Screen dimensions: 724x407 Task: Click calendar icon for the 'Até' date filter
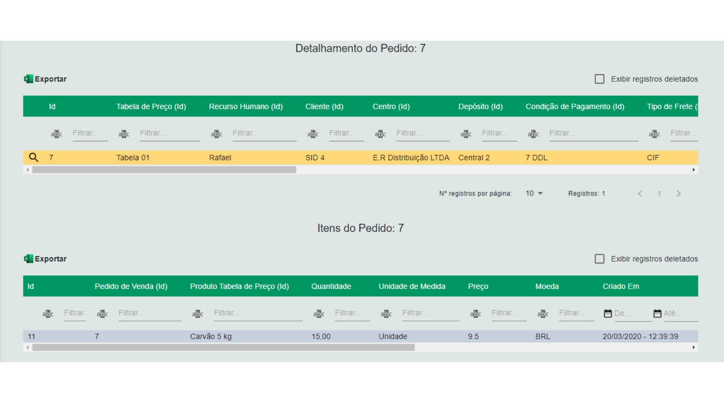point(657,314)
